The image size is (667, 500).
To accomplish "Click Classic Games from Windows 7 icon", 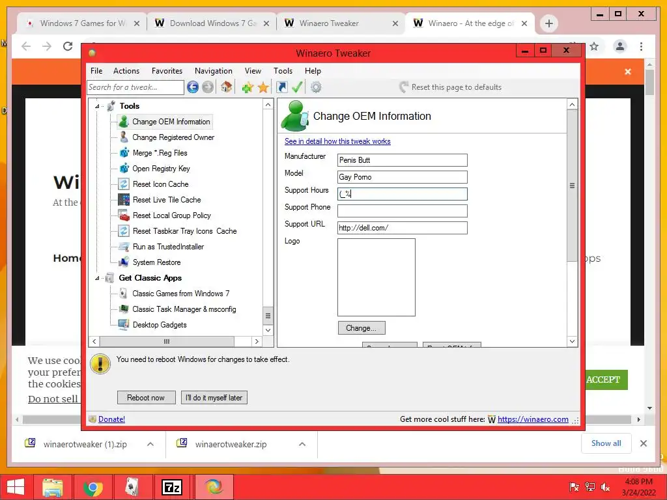I will tap(124, 294).
